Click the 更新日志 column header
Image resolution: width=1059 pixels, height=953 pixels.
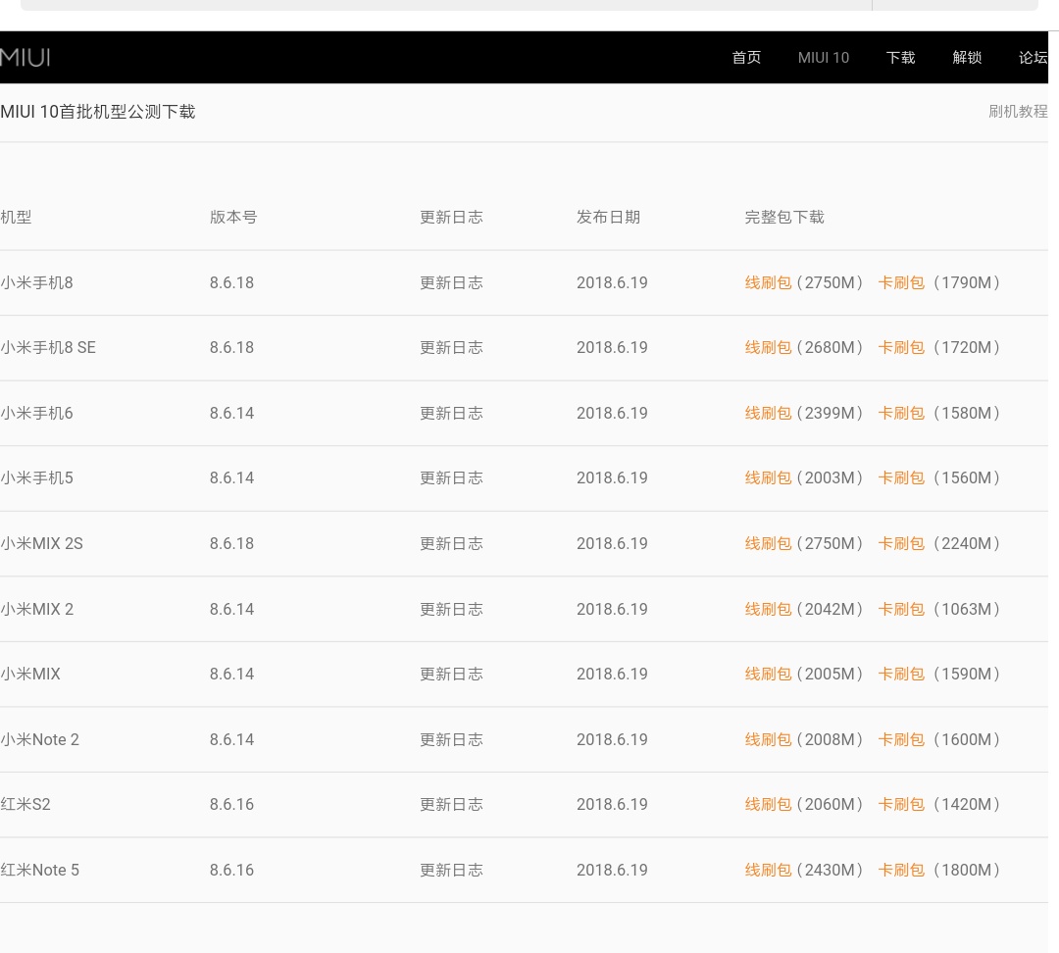tap(451, 217)
